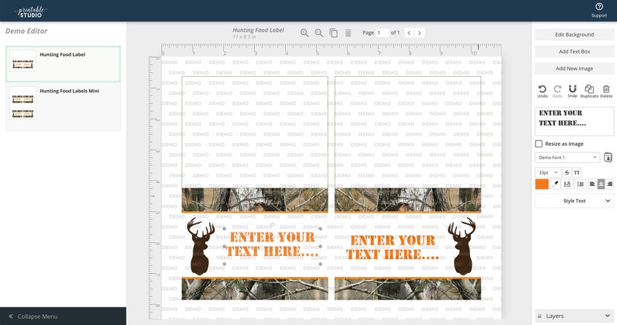Open the orange text color swatch
The image size is (617, 325).
point(542,184)
